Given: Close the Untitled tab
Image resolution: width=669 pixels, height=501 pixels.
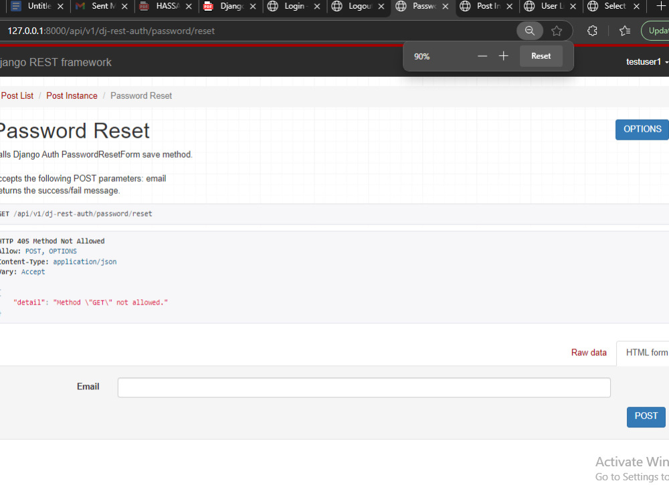Looking at the screenshot, I should pos(60,7).
